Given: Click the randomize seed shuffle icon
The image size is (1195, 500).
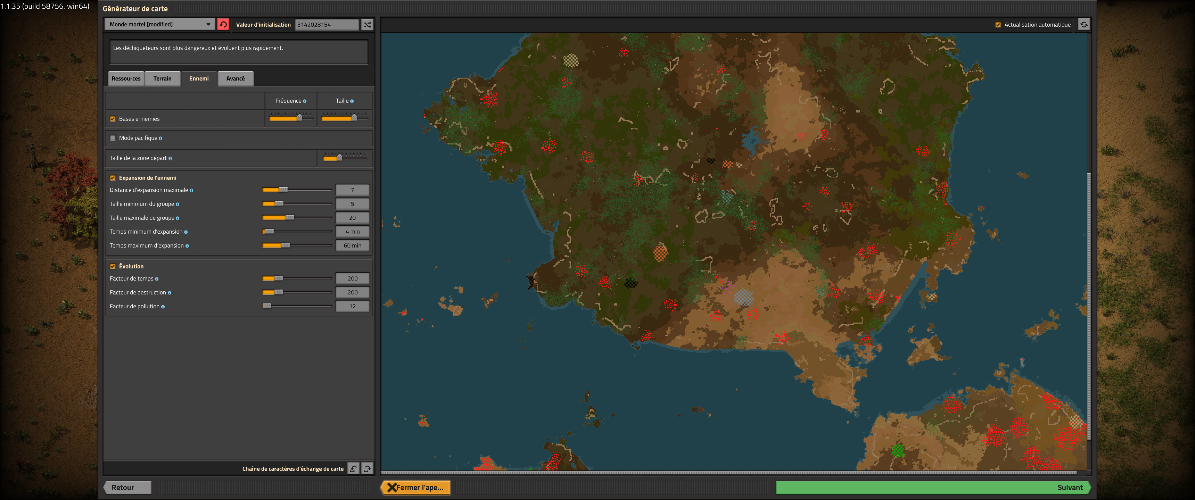Looking at the screenshot, I should (367, 25).
